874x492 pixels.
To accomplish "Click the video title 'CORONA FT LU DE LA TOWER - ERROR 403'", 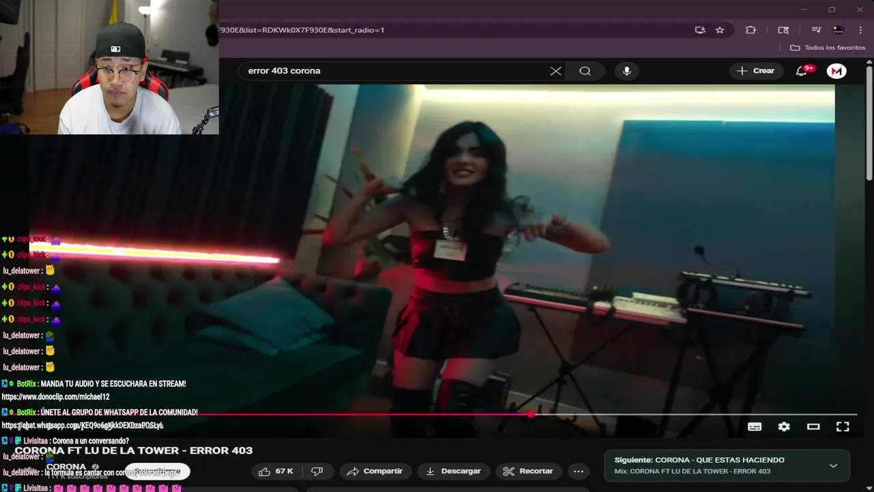I will coord(134,450).
